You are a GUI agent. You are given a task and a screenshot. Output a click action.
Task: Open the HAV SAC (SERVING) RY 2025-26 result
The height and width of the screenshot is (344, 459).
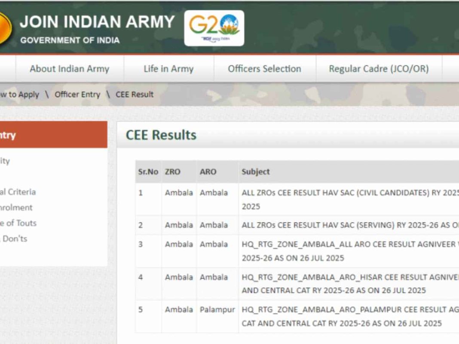point(327,225)
